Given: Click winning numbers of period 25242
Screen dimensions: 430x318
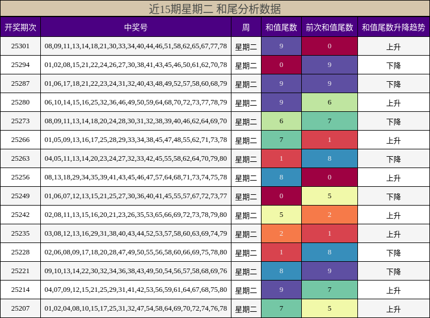Looking at the screenshot, I should [x=136, y=215].
